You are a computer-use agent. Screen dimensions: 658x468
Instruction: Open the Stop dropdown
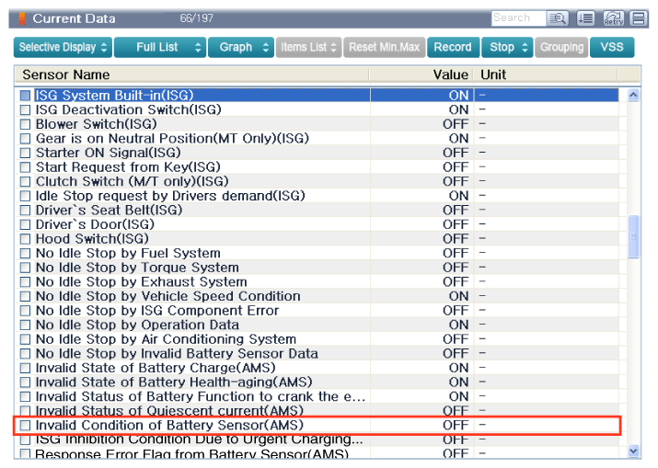tap(509, 47)
